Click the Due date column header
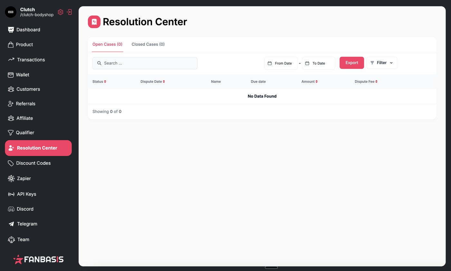 pyautogui.click(x=258, y=82)
